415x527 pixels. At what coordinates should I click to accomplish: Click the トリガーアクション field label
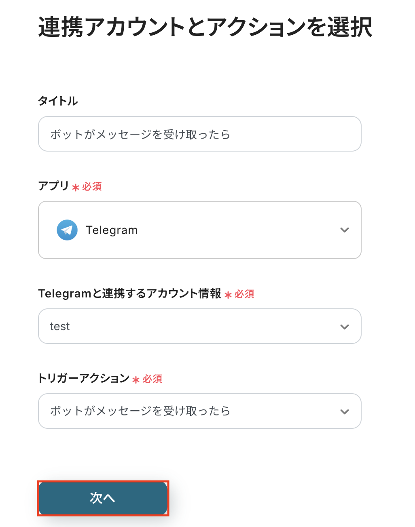tap(83, 378)
